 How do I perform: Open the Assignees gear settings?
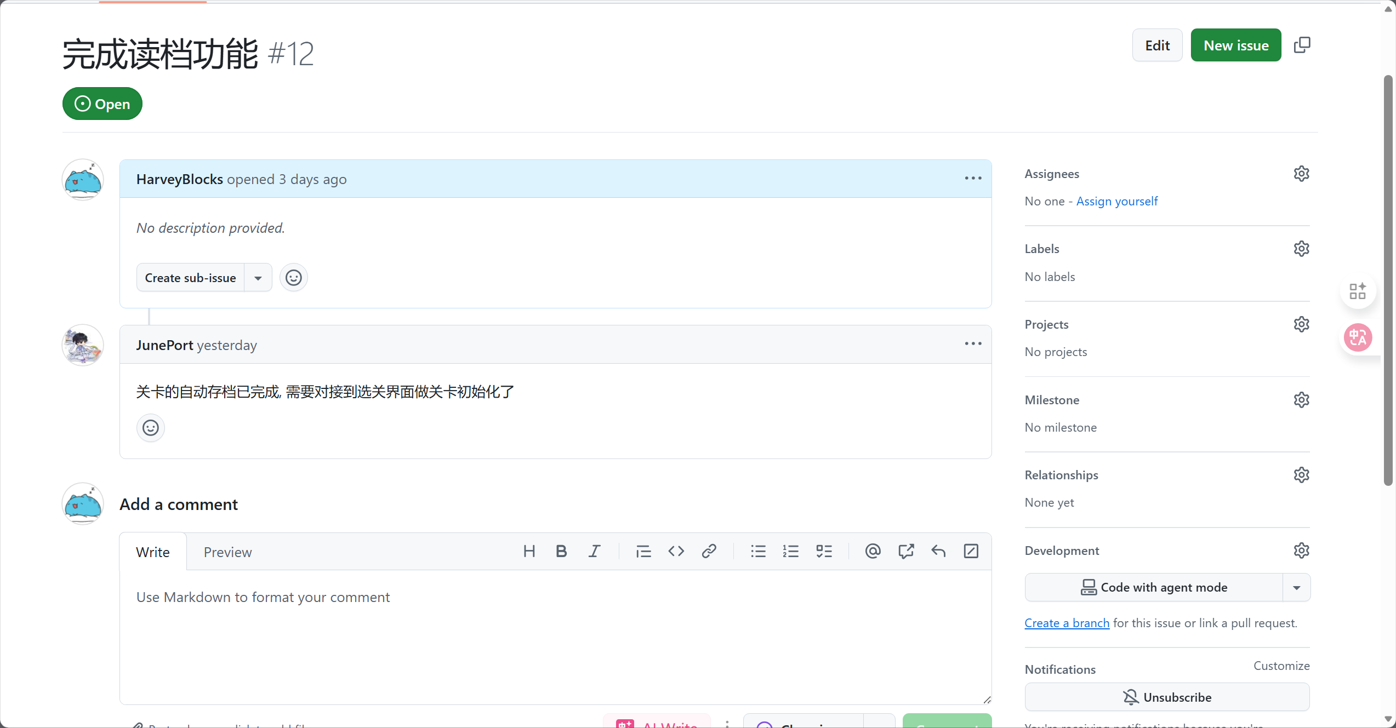point(1301,174)
